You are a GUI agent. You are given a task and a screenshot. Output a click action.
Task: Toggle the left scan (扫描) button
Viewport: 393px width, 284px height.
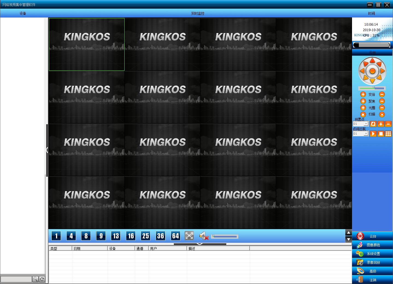click(363, 115)
